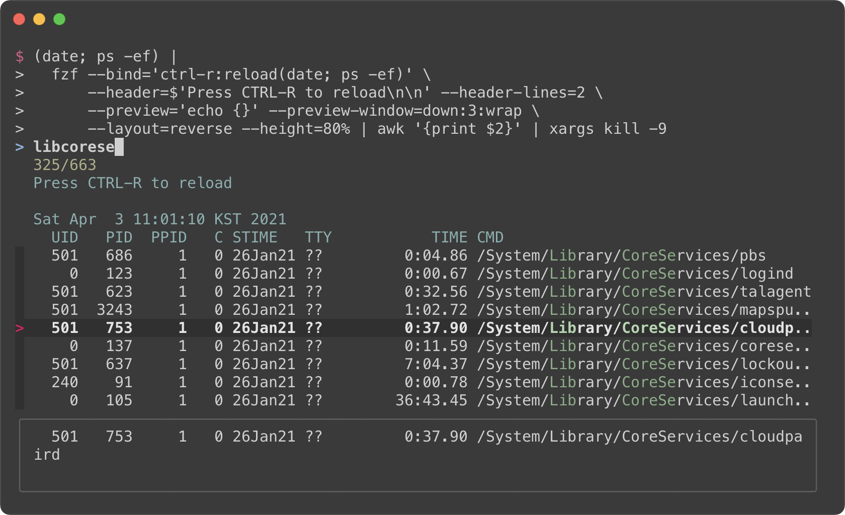Click the 325/663 match counter
Viewport: 845px width, 515px height.
coord(65,165)
